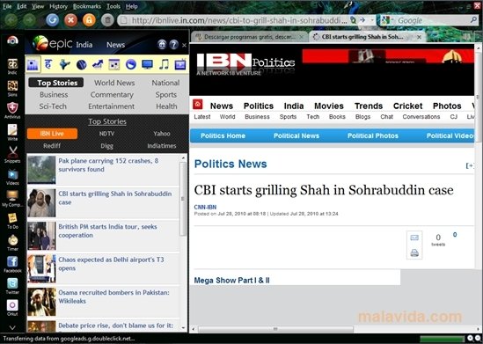Choose Indiatimes as news source
The width and height of the screenshot is (483, 344).
coord(162,146)
